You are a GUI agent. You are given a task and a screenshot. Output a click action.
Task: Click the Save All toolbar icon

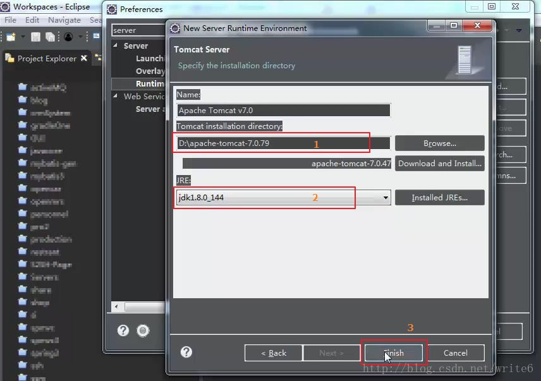click(x=50, y=37)
